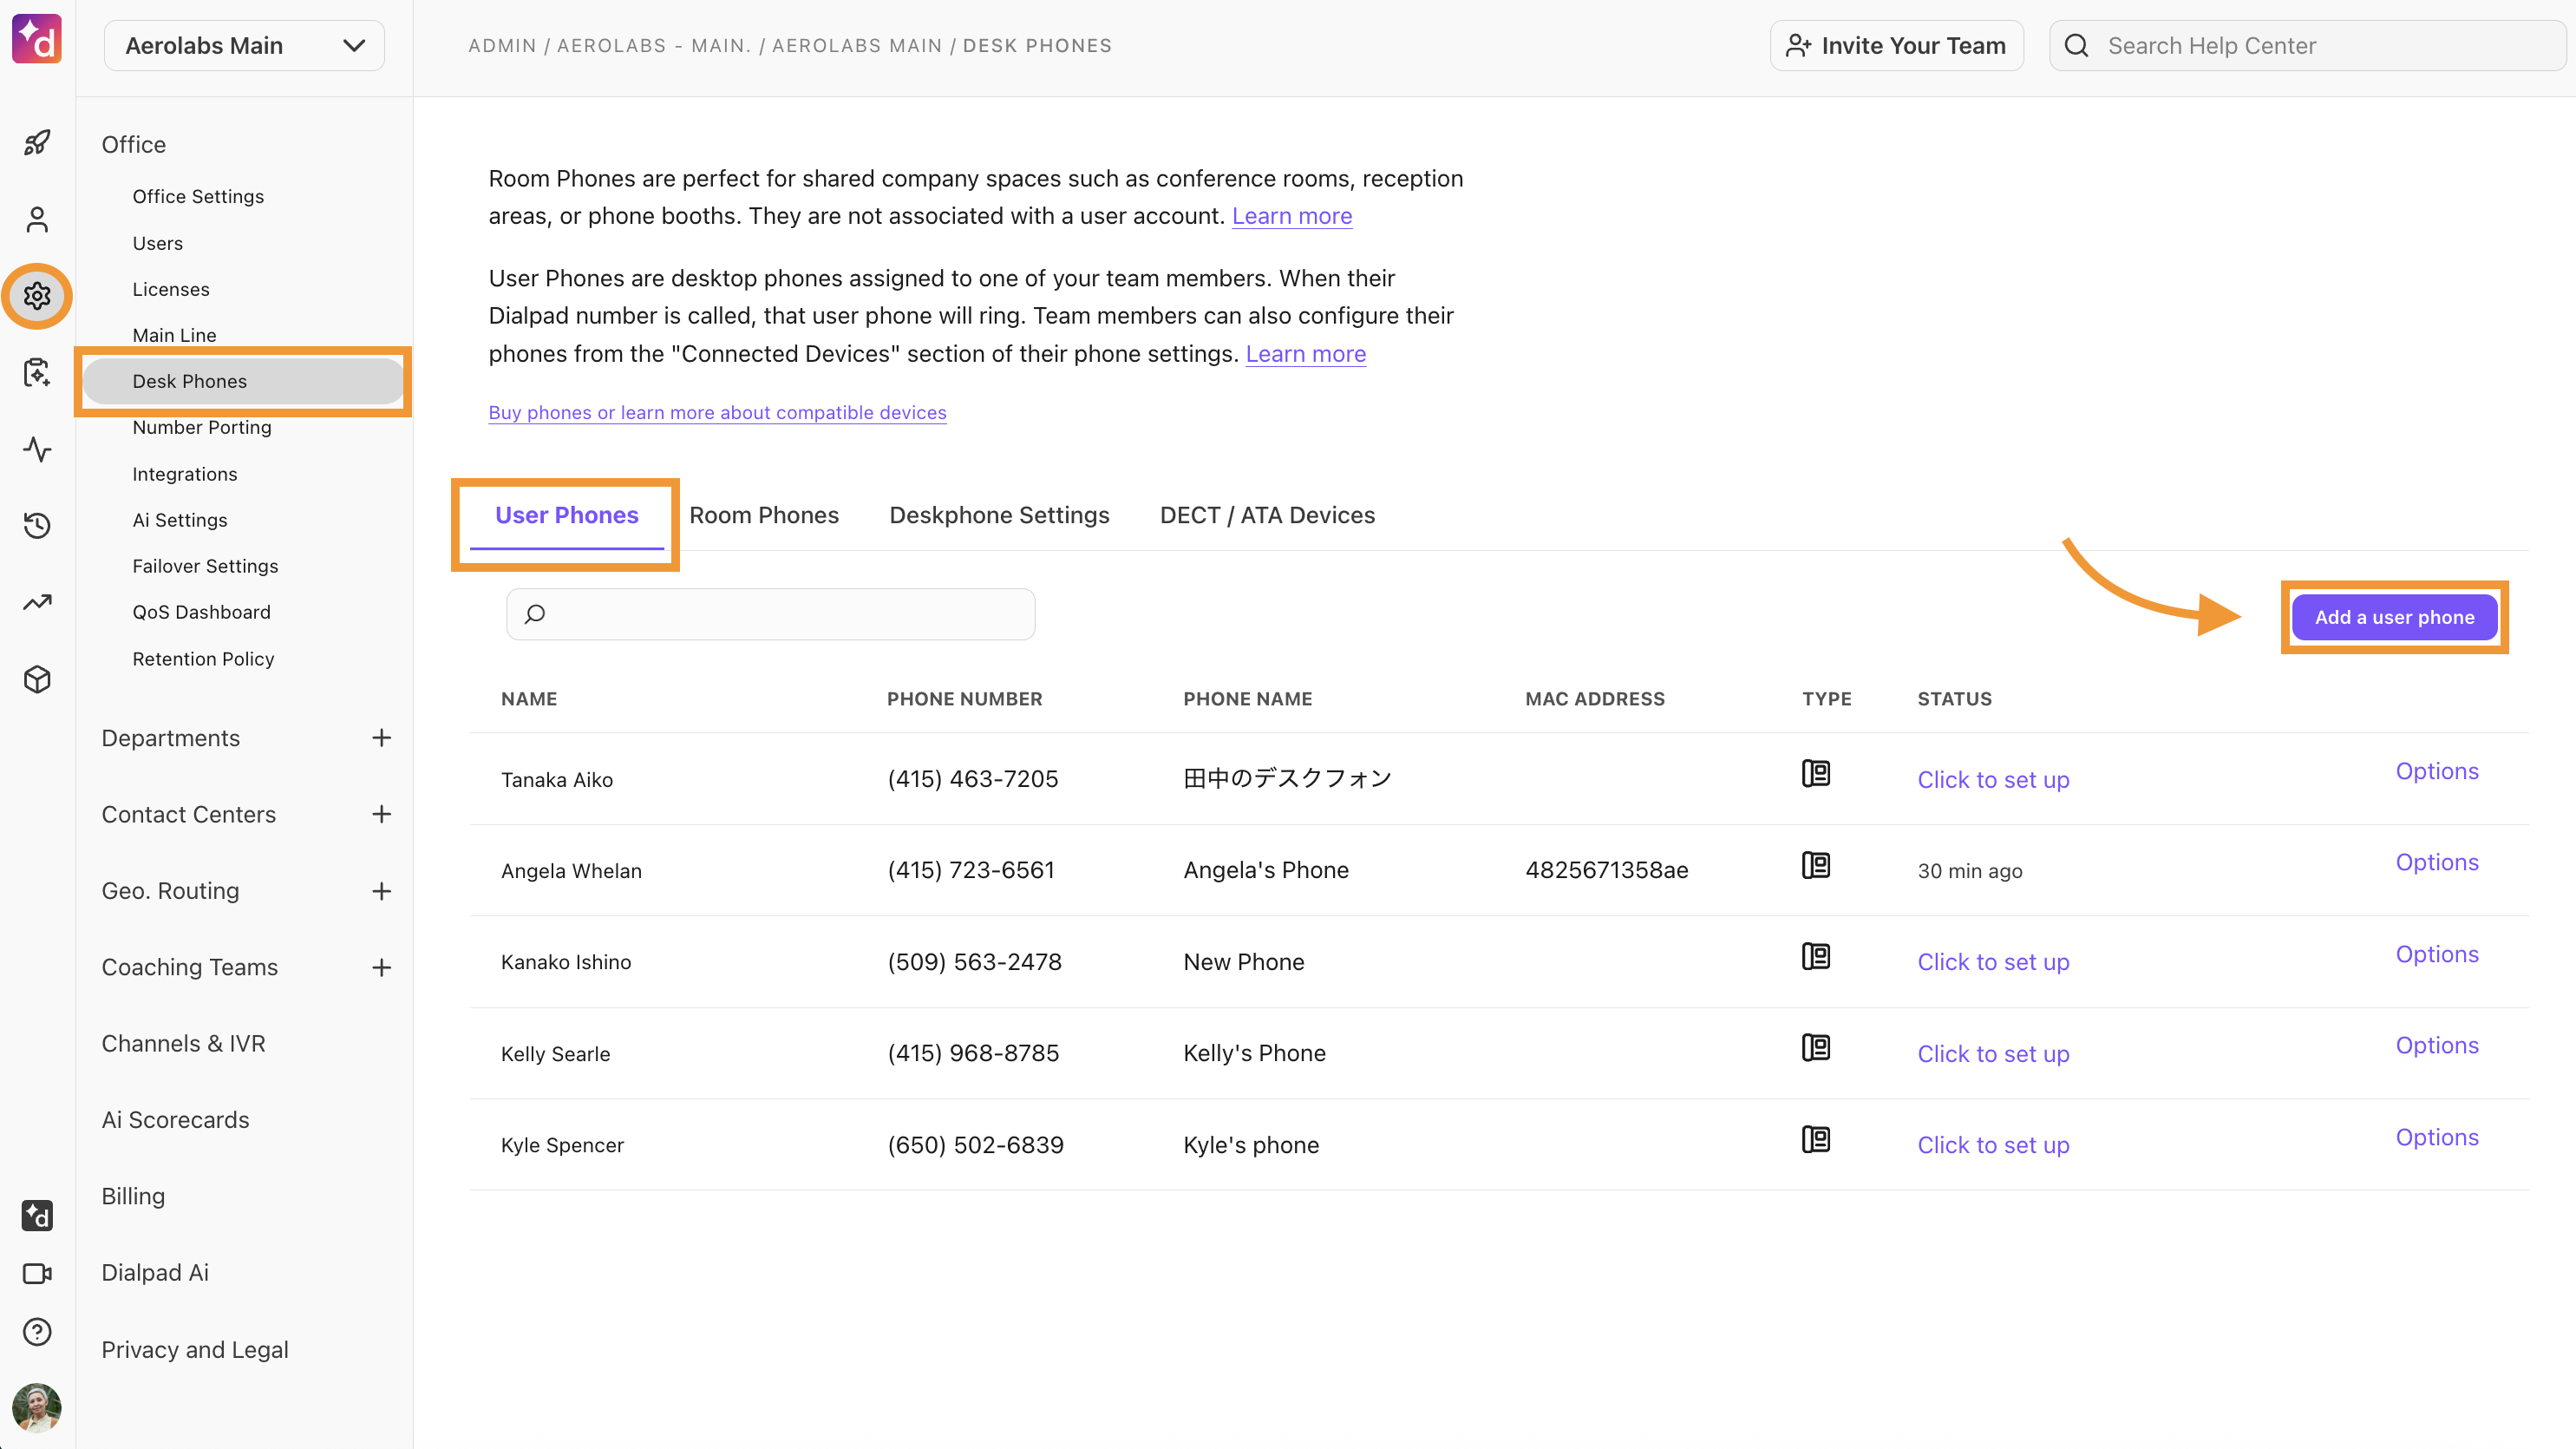Open the video camera meetings icon
The width and height of the screenshot is (2576, 1449).
coord(37,1274)
